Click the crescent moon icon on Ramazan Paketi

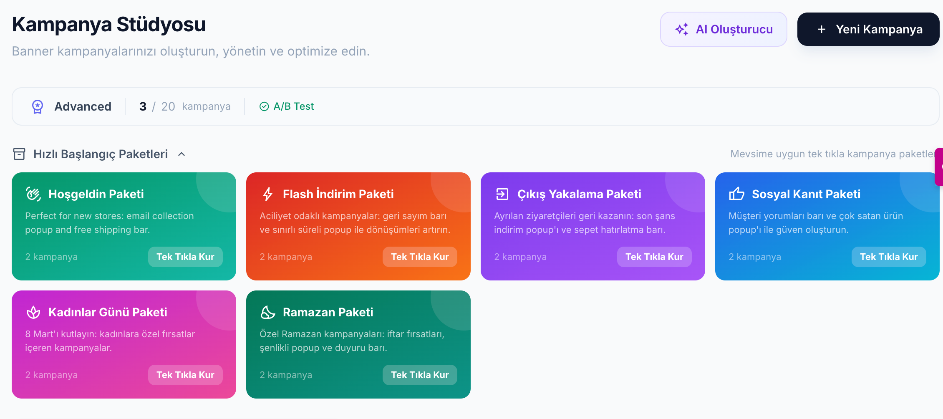pyautogui.click(x=268, y=312)
